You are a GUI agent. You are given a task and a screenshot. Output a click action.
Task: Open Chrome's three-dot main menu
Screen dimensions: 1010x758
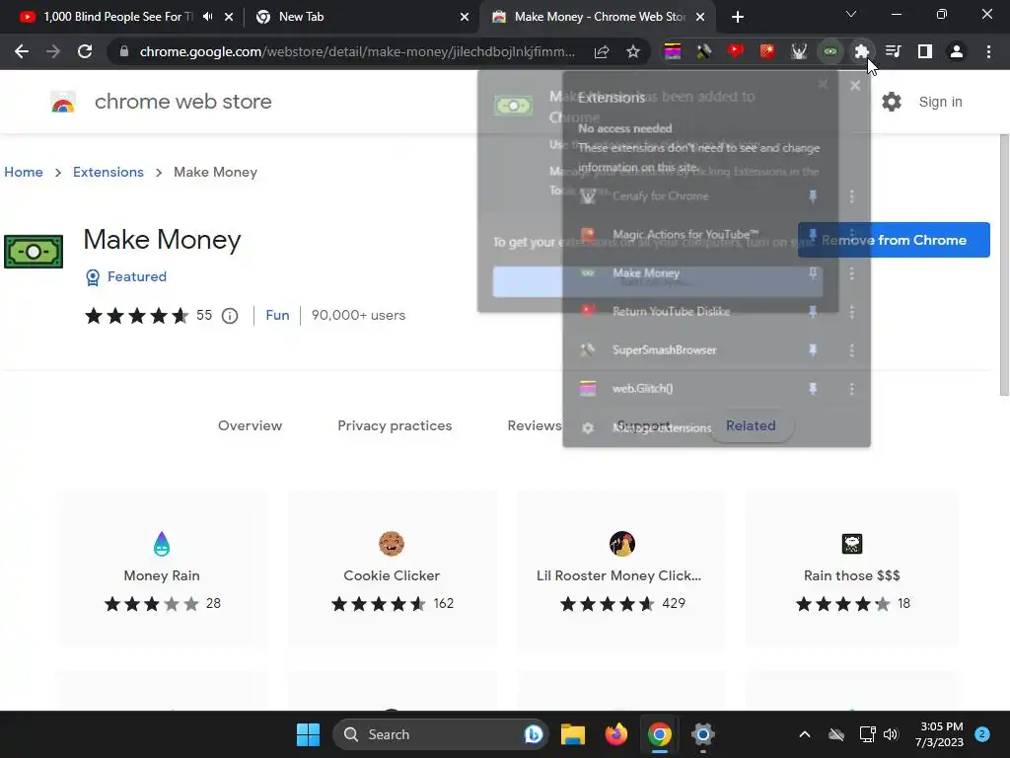[x=988, y=51]
